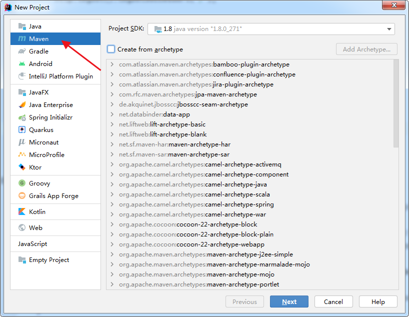Select camel-archetype-spring row
This screenshot has width=409, height=317.
point(250,204)
